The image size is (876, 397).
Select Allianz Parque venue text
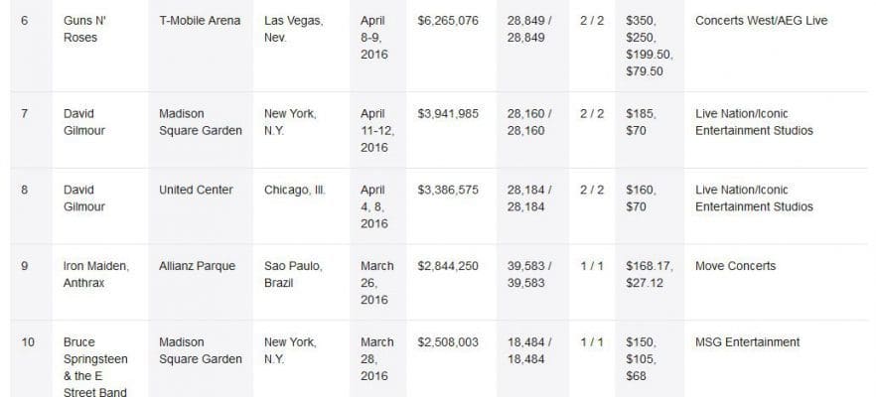[197, 266]
